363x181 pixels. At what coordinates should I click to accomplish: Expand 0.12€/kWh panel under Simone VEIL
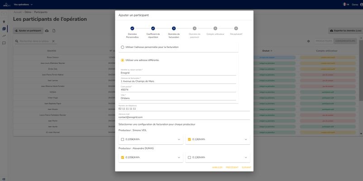(246, 139)
